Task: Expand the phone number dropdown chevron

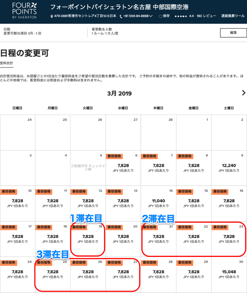Action: (x=151, y=16)
